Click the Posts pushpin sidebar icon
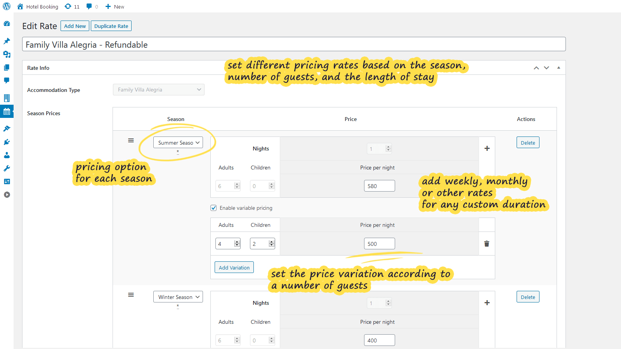 click(x=7, y=41)
